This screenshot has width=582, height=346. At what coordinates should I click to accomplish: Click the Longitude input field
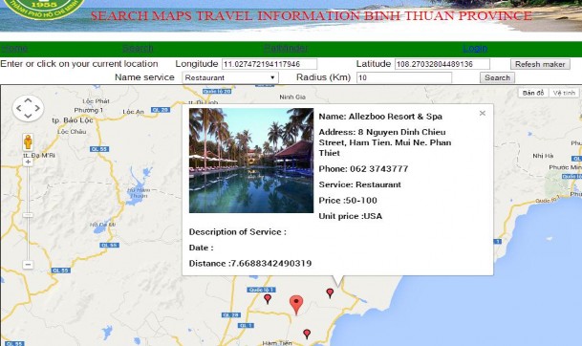point(269,64)
